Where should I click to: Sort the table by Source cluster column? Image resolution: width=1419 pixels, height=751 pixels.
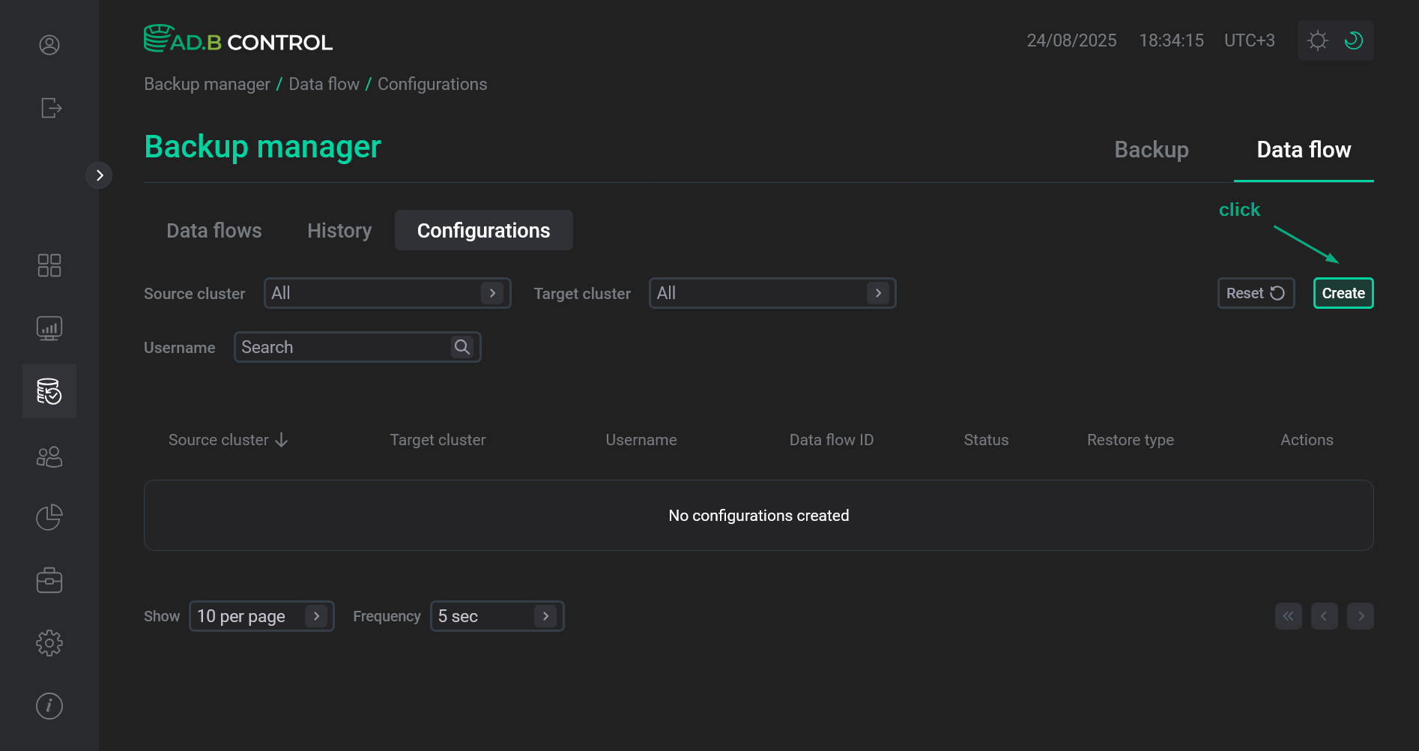(x=228, y=439)
